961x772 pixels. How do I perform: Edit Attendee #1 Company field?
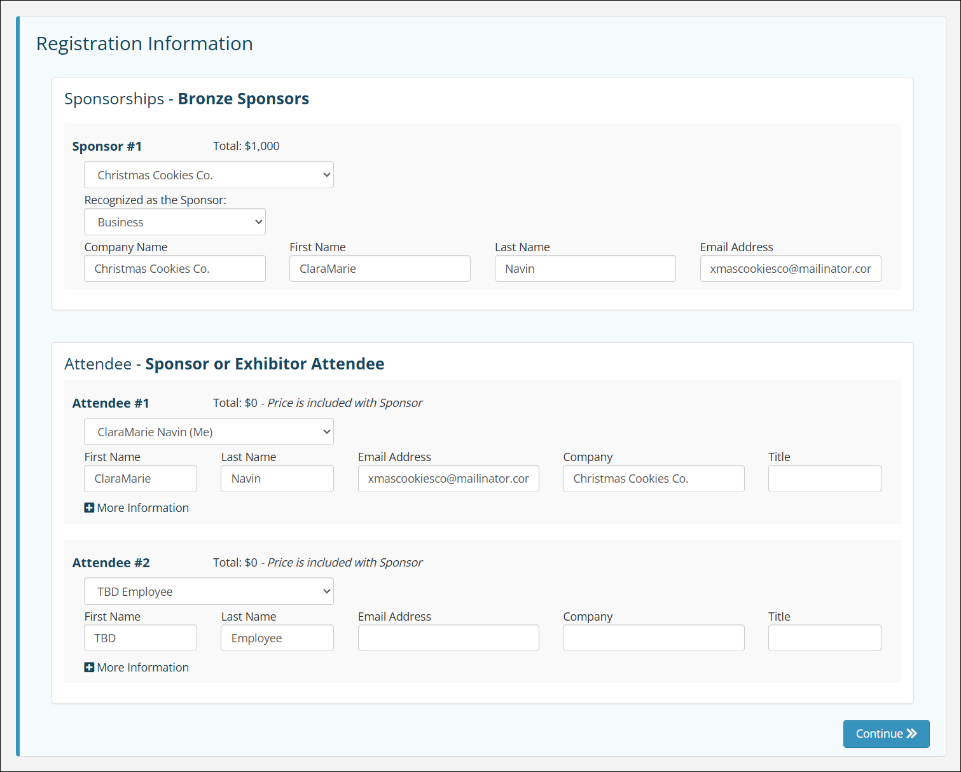tap(654, 479)
